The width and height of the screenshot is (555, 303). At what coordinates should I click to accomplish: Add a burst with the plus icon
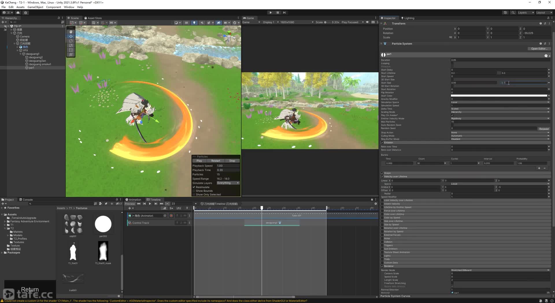click(539, 168)
